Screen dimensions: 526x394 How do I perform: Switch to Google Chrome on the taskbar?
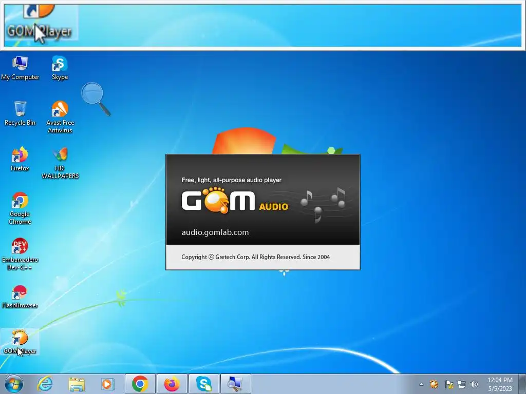coord(140,384)
